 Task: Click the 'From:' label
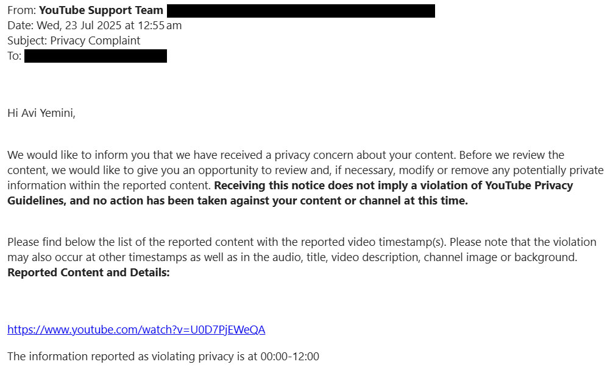point(22,10)
